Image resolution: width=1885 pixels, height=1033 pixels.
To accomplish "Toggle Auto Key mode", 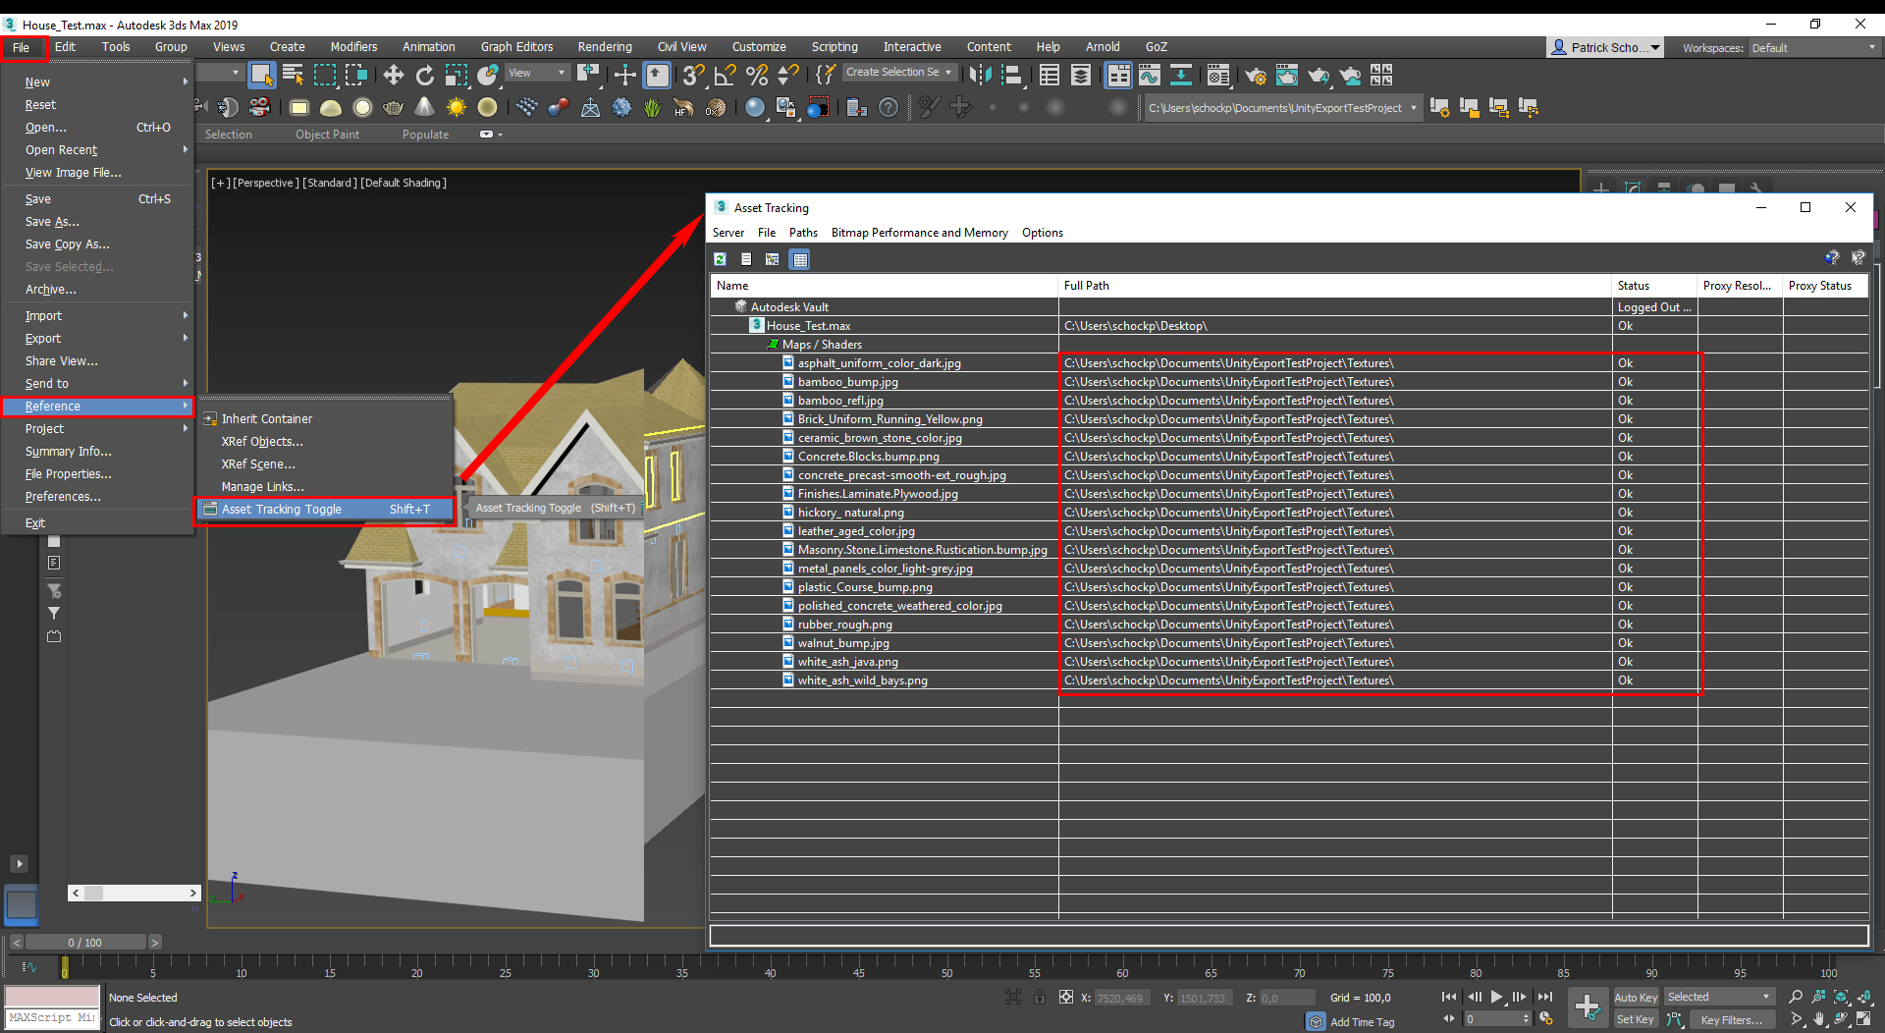I will [1636, 997].
